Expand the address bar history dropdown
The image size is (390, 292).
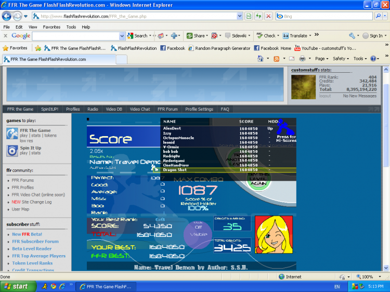[240, 16]
